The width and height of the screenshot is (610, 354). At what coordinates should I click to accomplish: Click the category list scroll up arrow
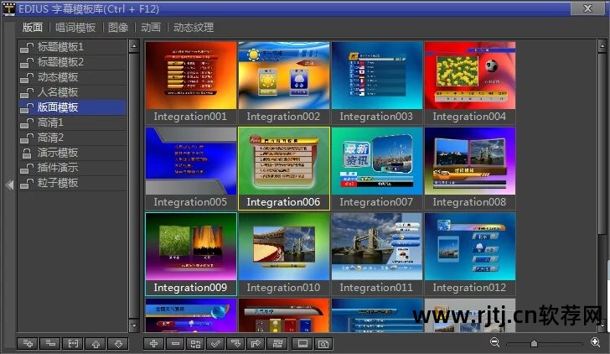click(x=134, y=46)
